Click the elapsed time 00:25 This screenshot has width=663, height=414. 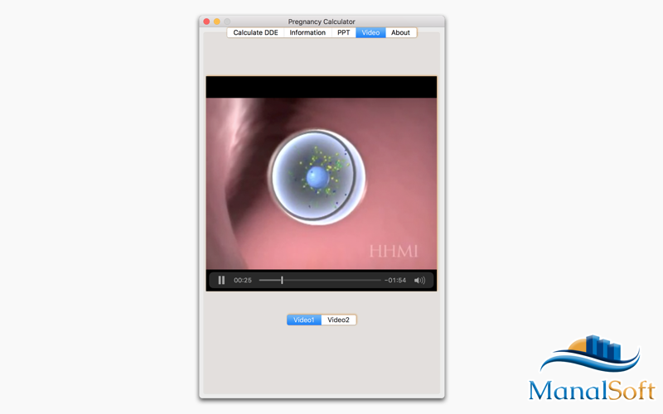point(243,280)
